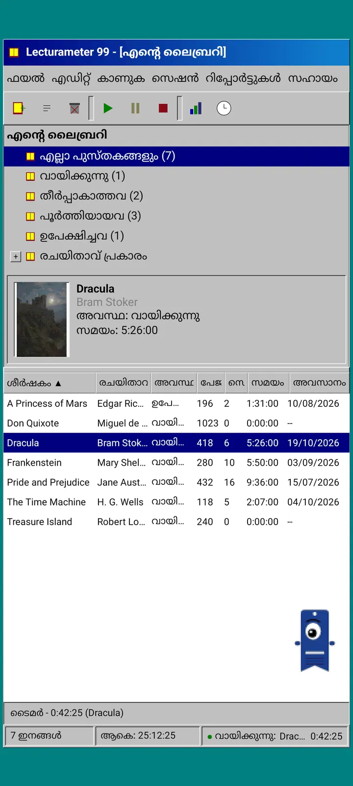Select എല്ലാ പുസ്തകങ്ങളും (7) tree item
This screenshot has height=786, width=353.
point(176,156)
